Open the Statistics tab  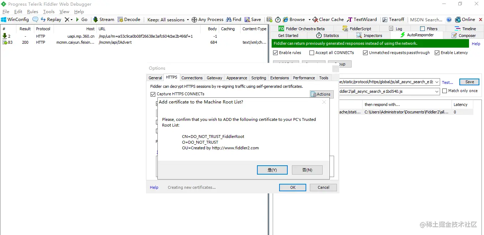tap(328, 36)
